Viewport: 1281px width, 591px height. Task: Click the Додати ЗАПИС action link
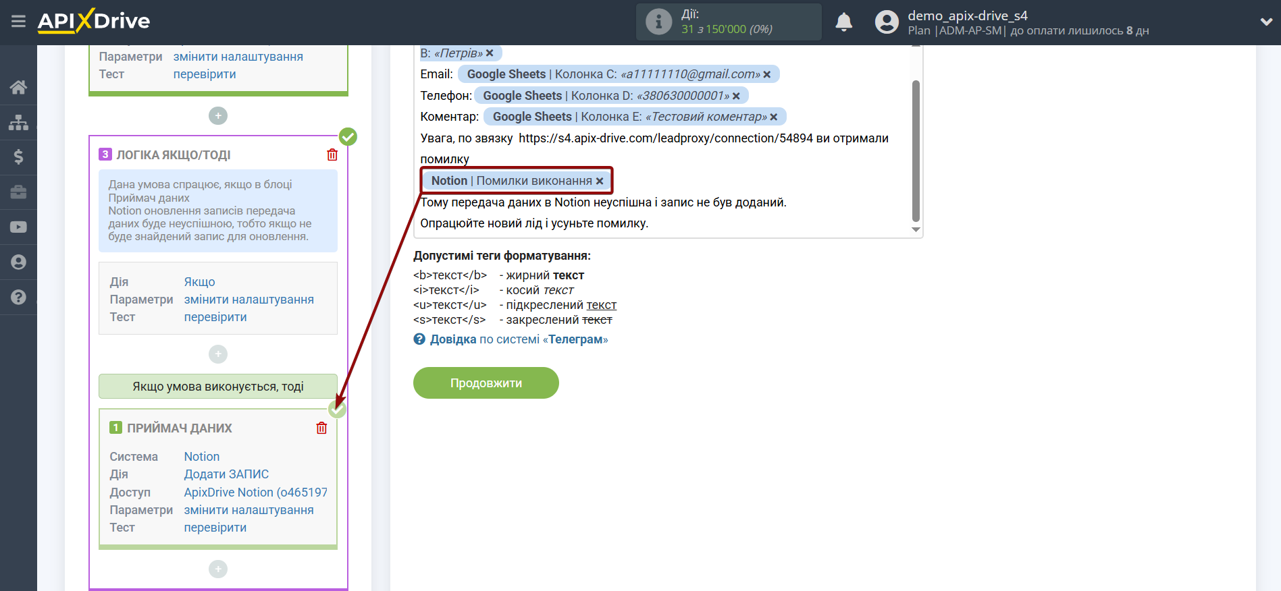(226, 474)
